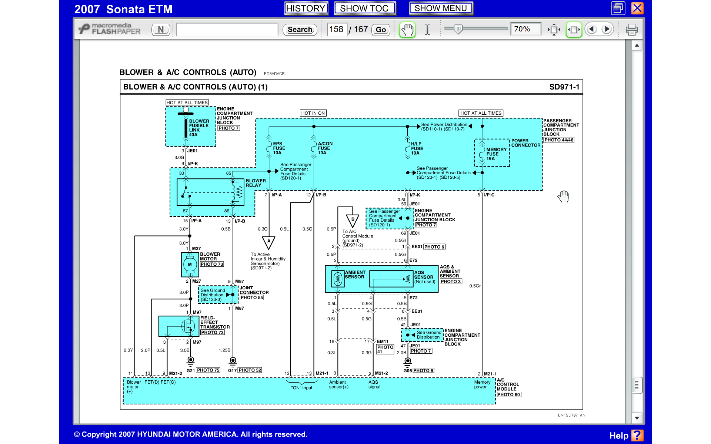Click connector triangle A to In-car Sensor
This screenshot has width=711, height=444.
pyautogui.click(x=269, y=242)
